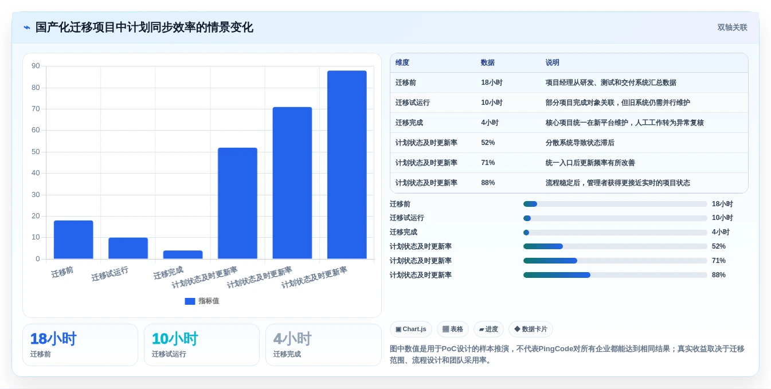Click the 18小时 迁移前 data card
This screenshot has height=389, width=771.
[x=80, y=345]
